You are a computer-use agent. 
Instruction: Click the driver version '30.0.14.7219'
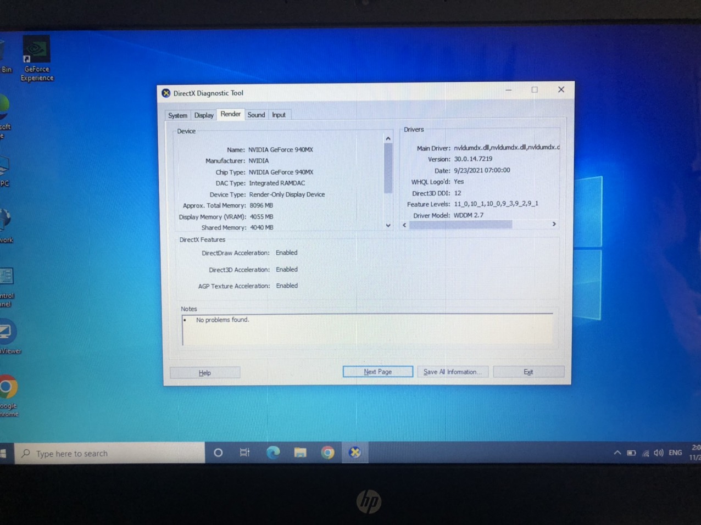473,159
